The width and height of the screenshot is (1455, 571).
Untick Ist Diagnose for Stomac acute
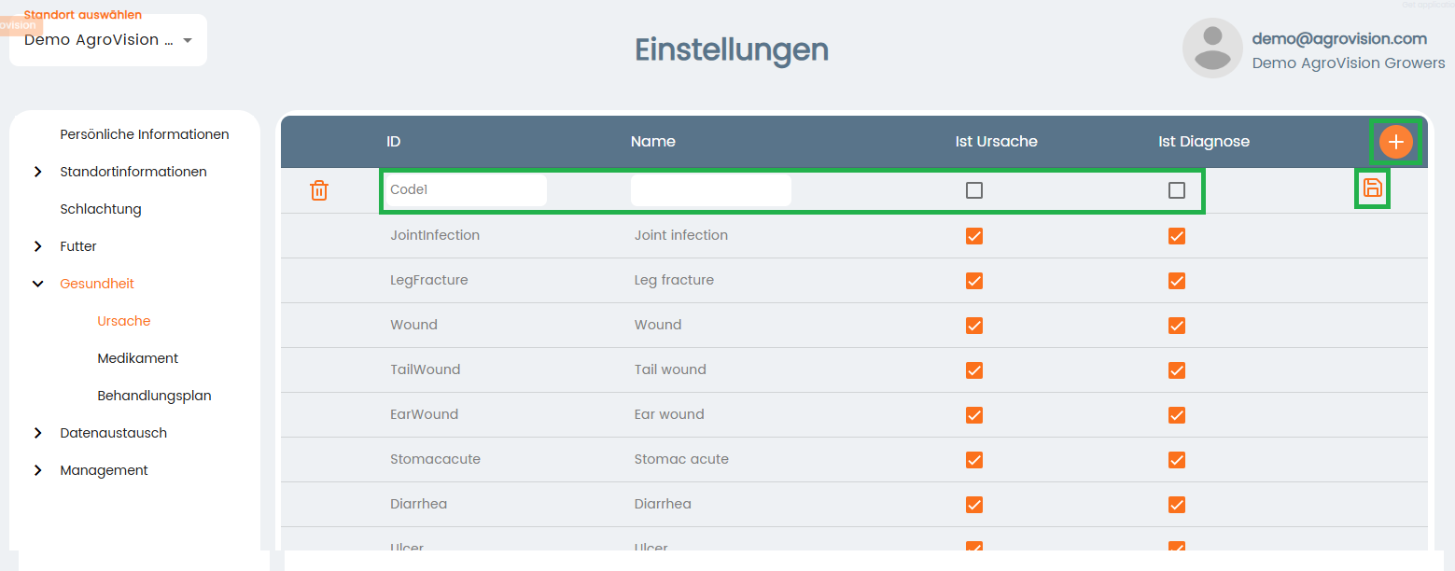click(1177, 460)
